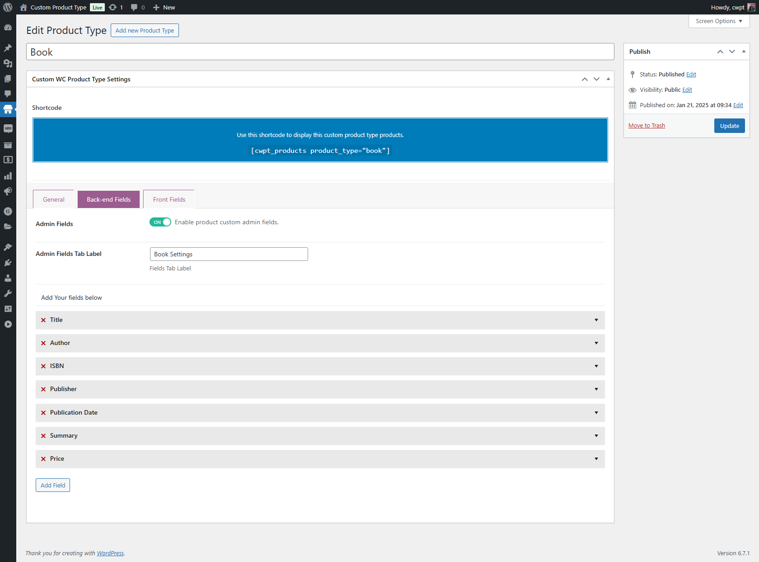Open the Plugins plug icon

(x=8, y=263)
